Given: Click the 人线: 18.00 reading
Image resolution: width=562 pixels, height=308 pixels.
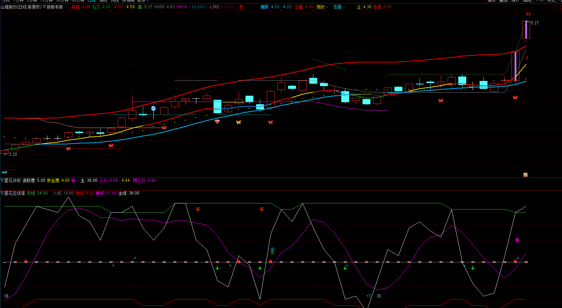Looking at the screenshot, I should pyautogui.click(x=63, y=193).
